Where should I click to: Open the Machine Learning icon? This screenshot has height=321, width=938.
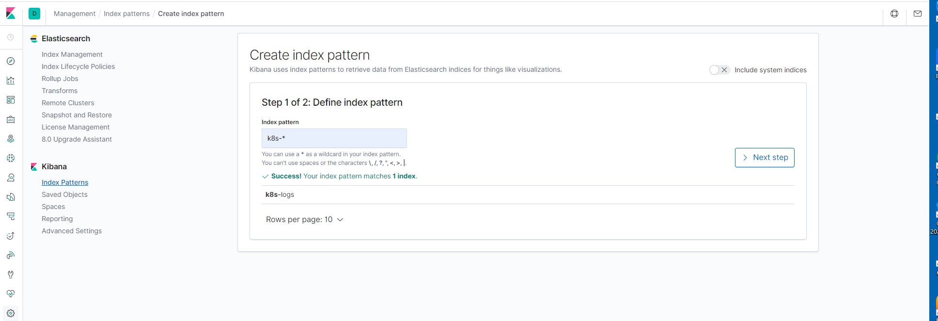[x=11, y=158]
